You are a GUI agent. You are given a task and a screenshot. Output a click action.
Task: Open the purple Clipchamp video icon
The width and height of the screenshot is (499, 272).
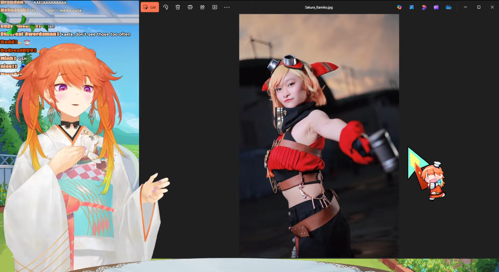(x=436, y=7)
